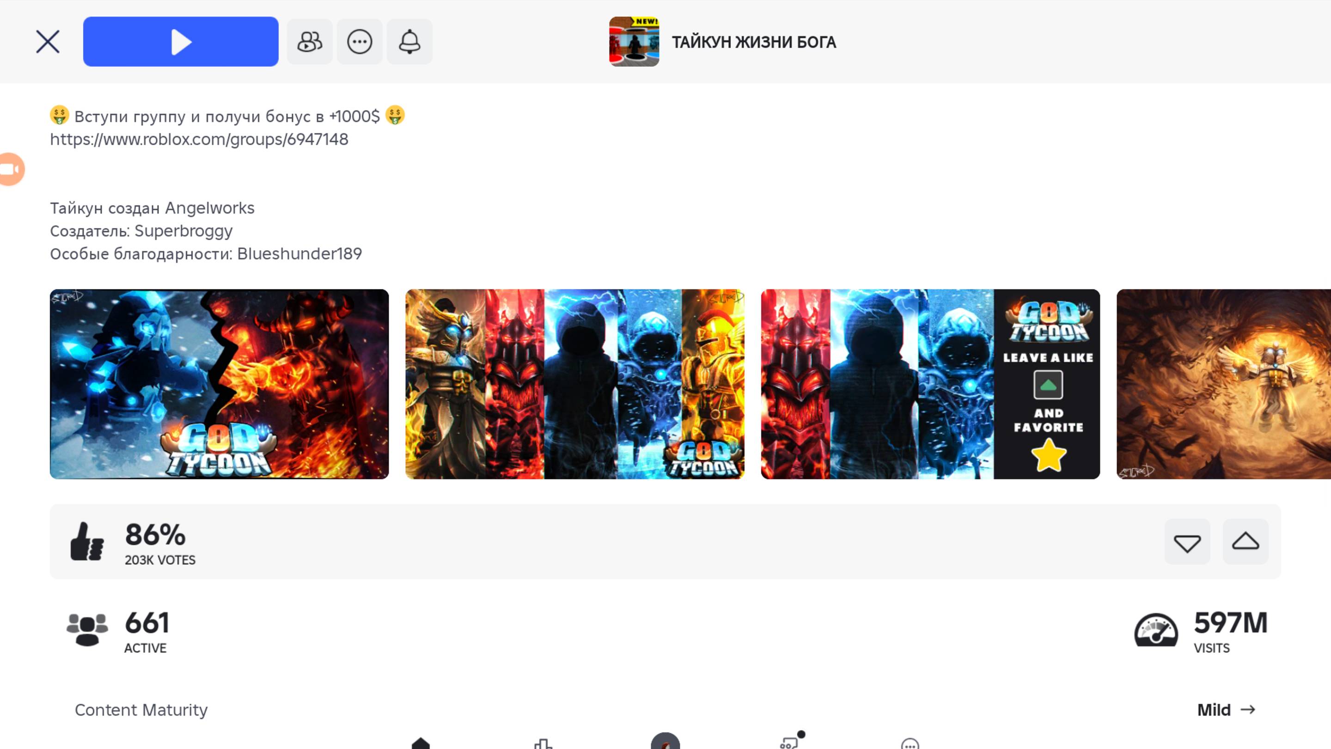Select the line Тайкун создан Angelworks
The width and height of the screenshot is (1331, 749).
[x=152, y=208]
